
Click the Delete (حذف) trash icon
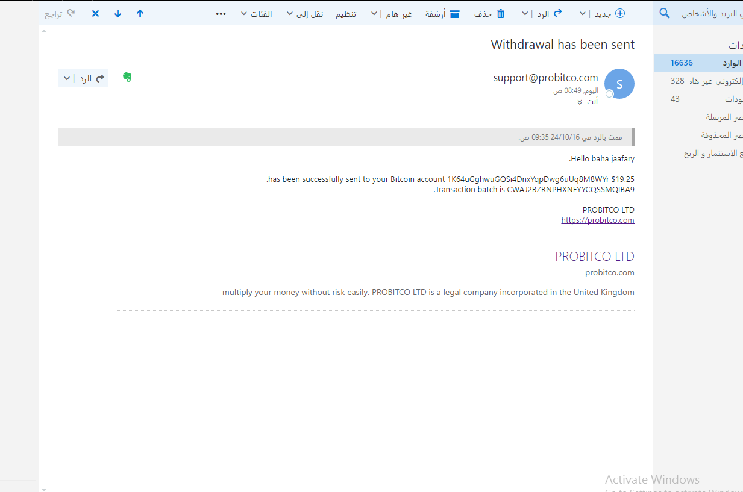click(x=500, y=13)
